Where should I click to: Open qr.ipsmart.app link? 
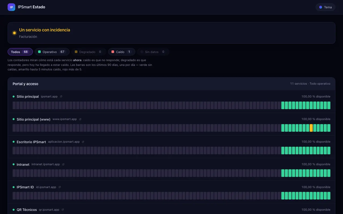tap(49, 210)
